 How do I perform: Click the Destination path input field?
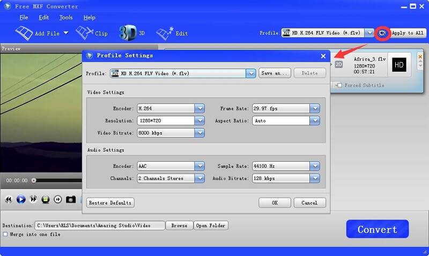point(100,225)
